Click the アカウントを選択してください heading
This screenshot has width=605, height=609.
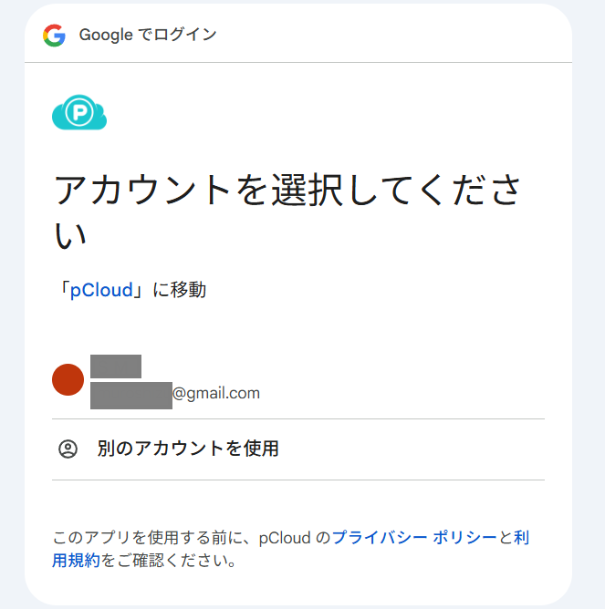pos(287,191)
